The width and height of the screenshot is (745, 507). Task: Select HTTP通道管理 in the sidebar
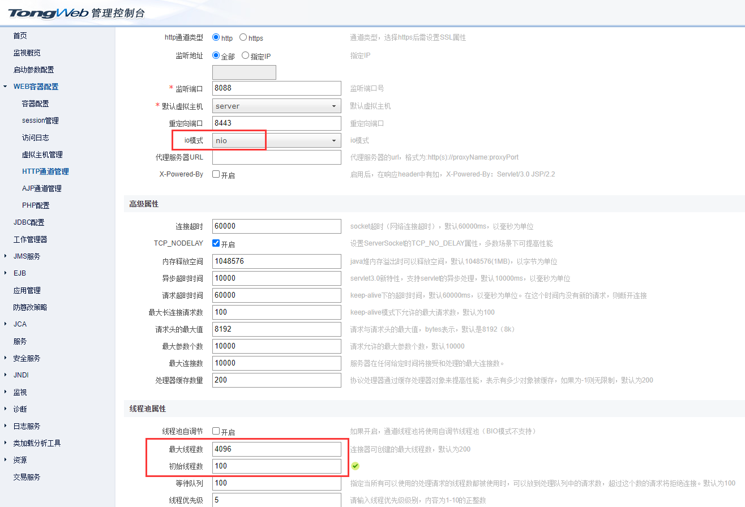45,171
